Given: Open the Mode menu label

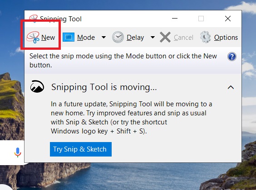Looking at the screenshot, I should [86, 38].
